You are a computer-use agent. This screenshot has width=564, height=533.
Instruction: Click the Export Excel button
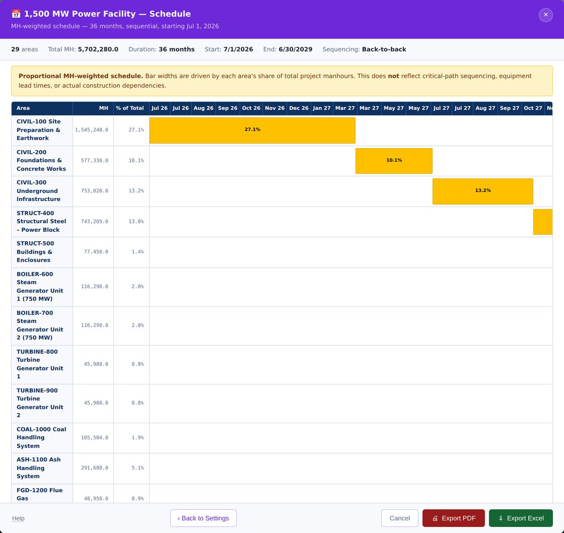tap(521, 518)
